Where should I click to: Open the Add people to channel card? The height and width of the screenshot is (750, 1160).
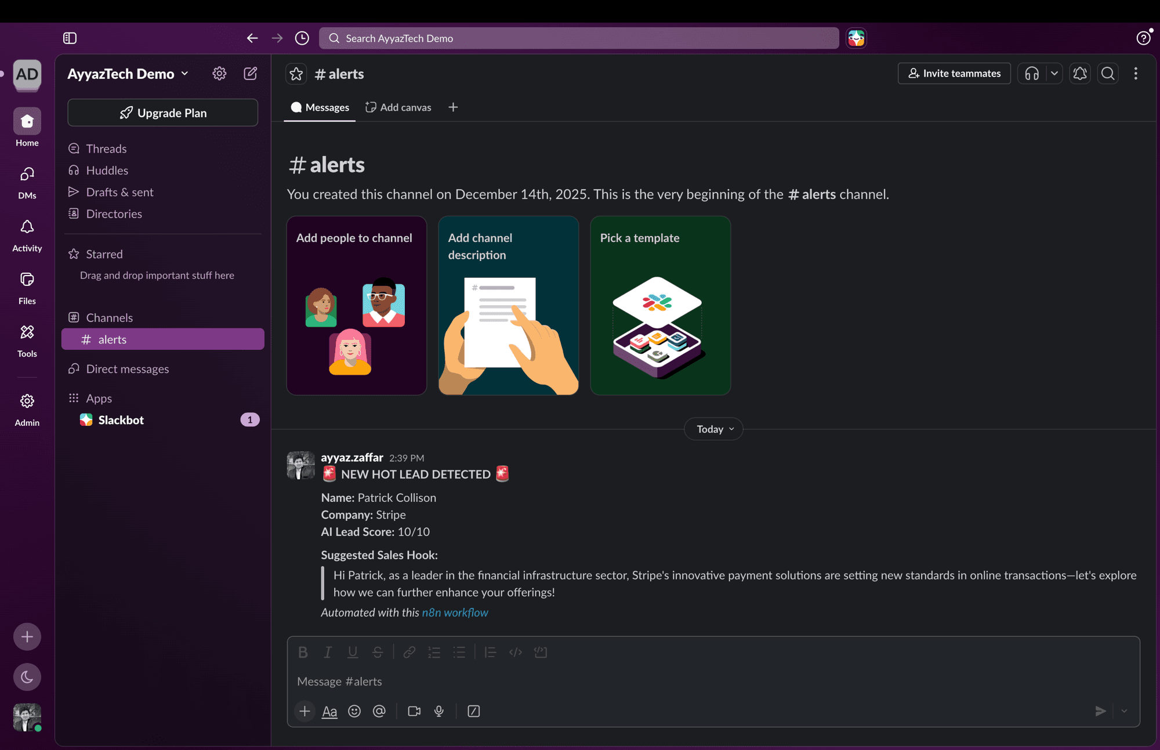[357, 306]
